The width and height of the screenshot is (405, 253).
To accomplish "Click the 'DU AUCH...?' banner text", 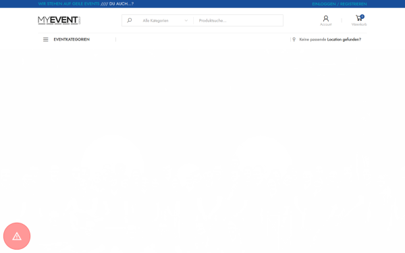I will tap(122, 4).
